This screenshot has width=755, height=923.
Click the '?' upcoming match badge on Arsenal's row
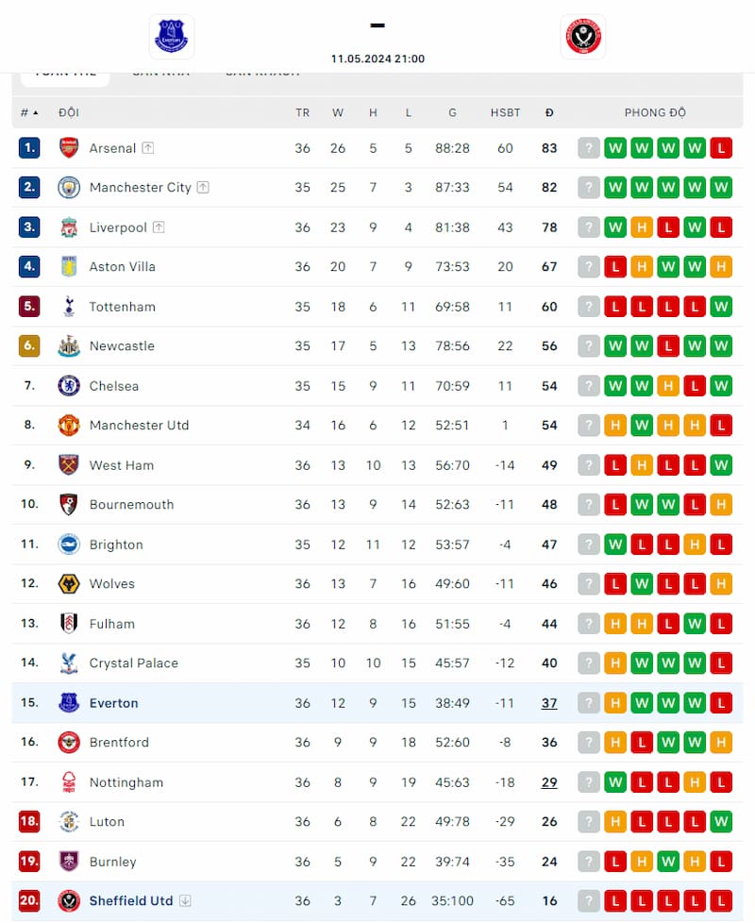pyautogui.click(x=588, y=148)
